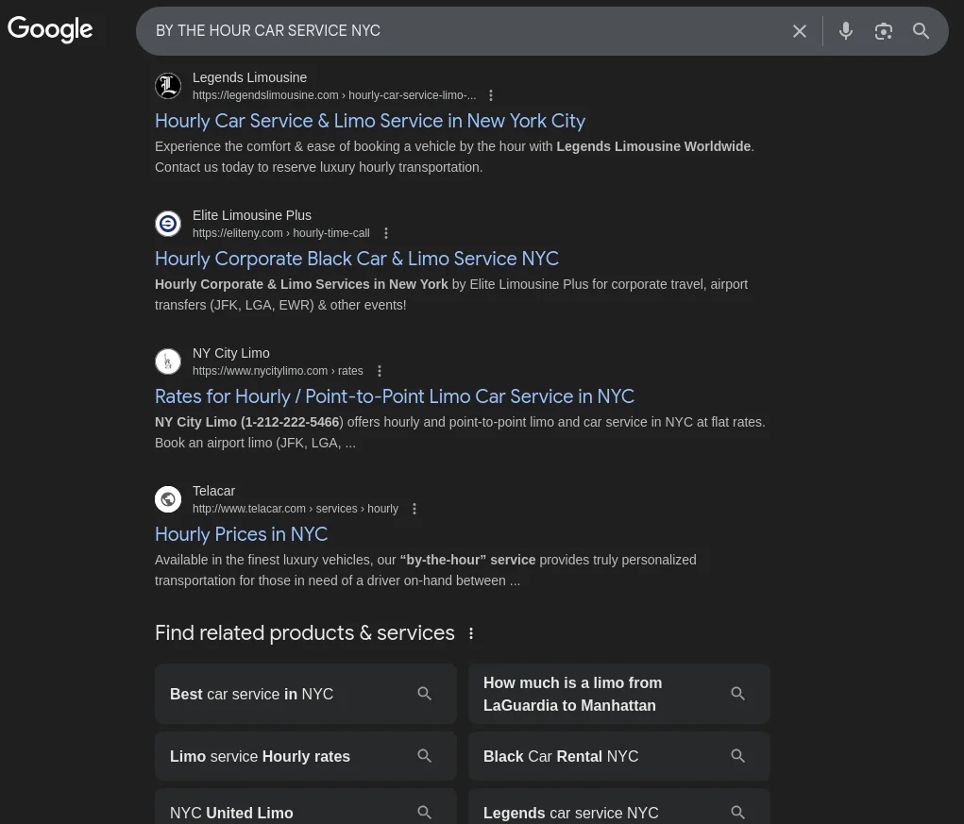Click the Legends Limousine site favicon
This screenshot has height=824, width=964.
click(x=168, y=86)
